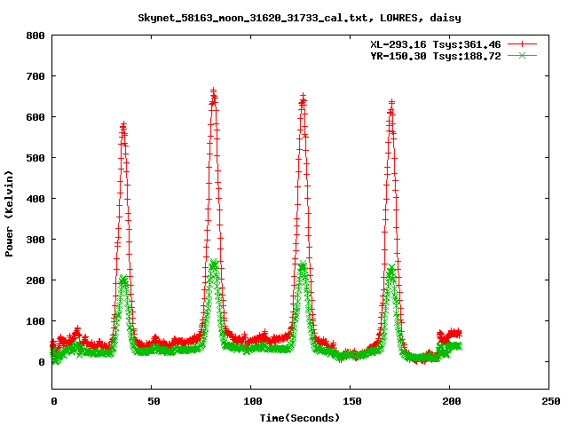This screenshot has height=426, width=568.
Task: Click the green peak near 170 seconds
Action: coord(390,270)
